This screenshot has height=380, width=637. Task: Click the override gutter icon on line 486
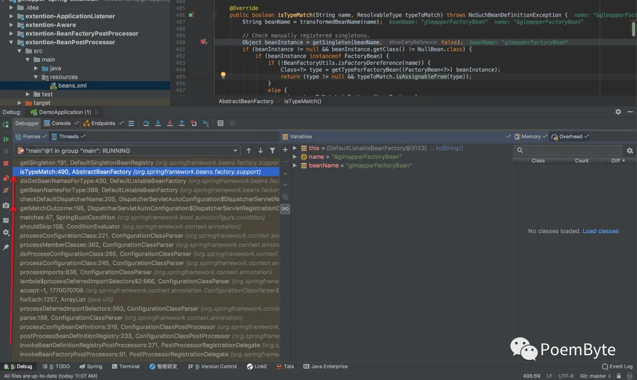[x=191, y=15]
